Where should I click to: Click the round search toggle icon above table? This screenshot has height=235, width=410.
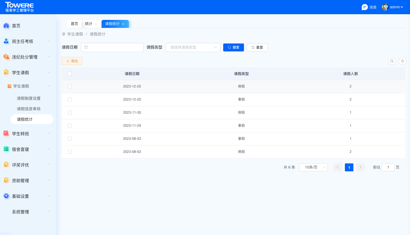click(392, 61)
